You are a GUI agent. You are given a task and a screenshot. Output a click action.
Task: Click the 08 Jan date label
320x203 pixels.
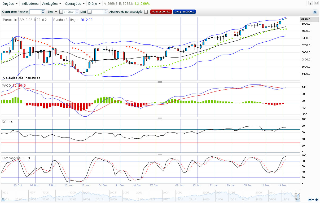click(180, 186)
